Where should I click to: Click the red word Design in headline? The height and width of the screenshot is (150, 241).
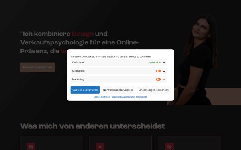[83, 34]
